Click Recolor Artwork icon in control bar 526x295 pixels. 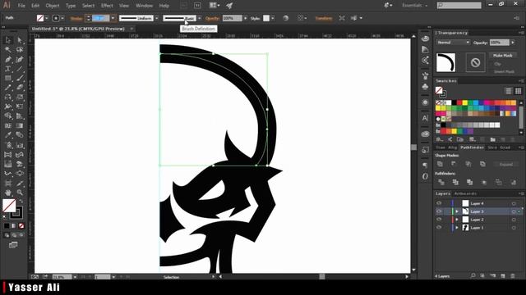coord(285,18)
